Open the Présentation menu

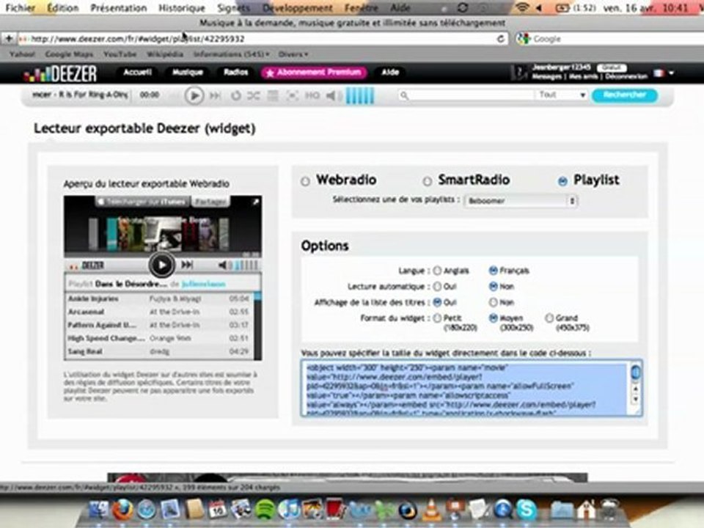(119, 7)
